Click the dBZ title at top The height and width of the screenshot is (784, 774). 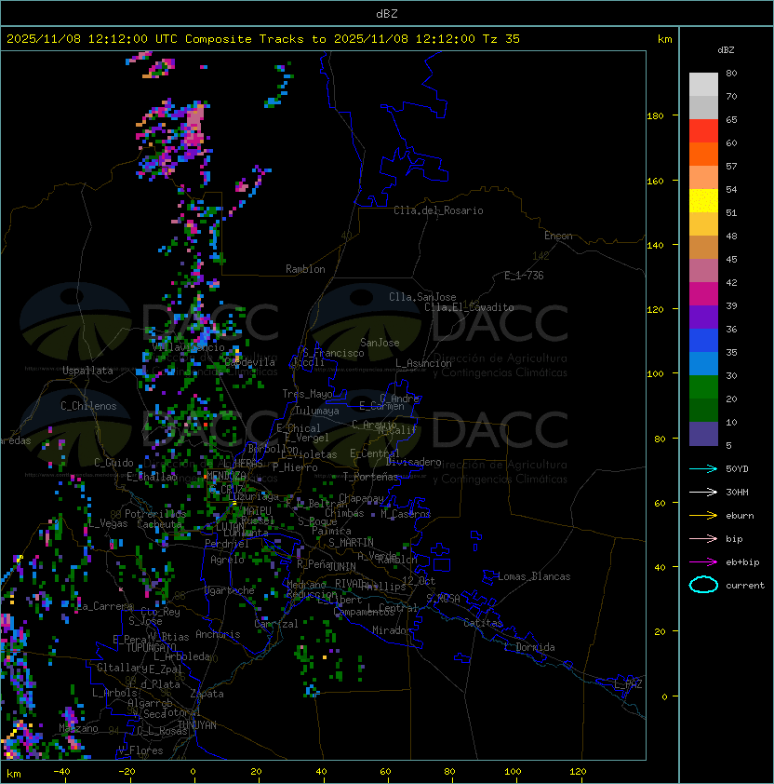click(x=387, y=13)
